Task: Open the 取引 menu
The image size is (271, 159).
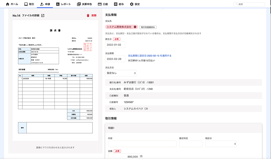Action: [29, 4]
